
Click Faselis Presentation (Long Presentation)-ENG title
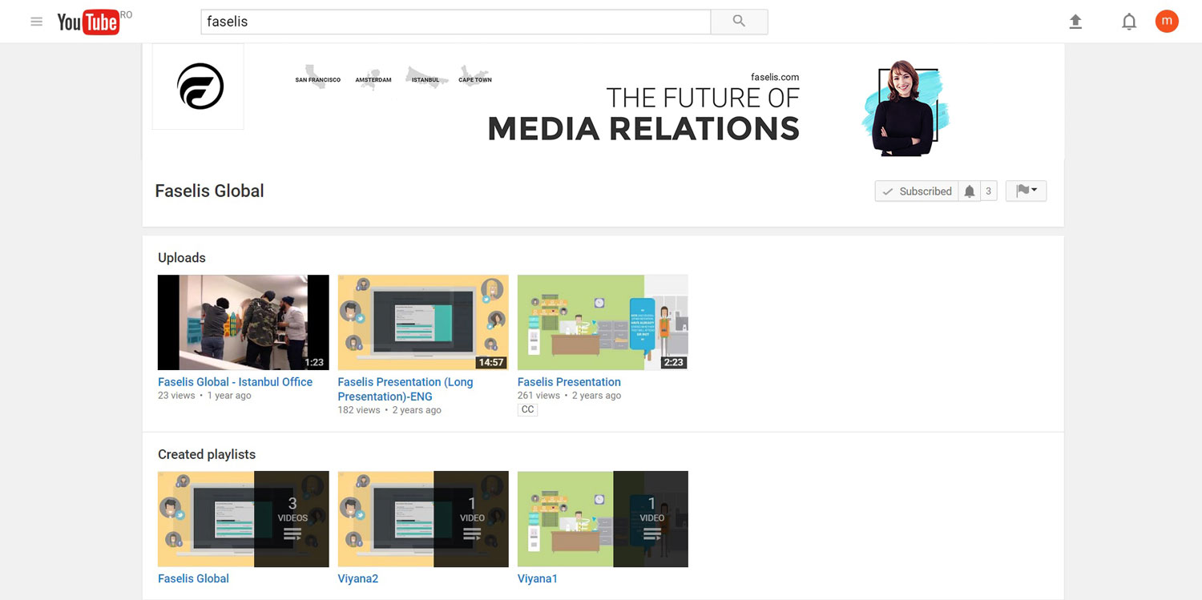click(405, 389)
